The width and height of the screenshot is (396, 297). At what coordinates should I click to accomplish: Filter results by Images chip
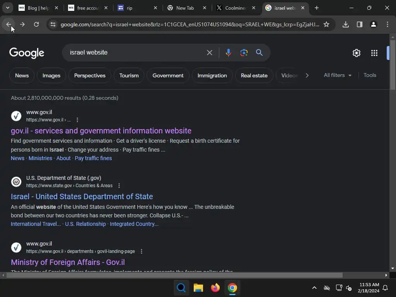51,75
